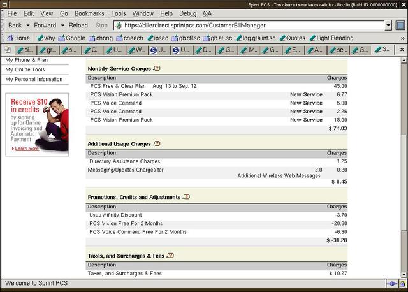Screen dimensions: 408x292
Task: Switch to the 'IM...' tab
Action: tap(249, 50)
